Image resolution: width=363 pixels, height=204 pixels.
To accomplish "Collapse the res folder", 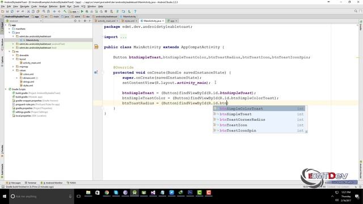I will point(10,52).
